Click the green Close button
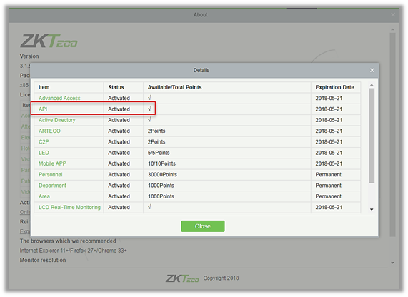 (x=203, y=226)
